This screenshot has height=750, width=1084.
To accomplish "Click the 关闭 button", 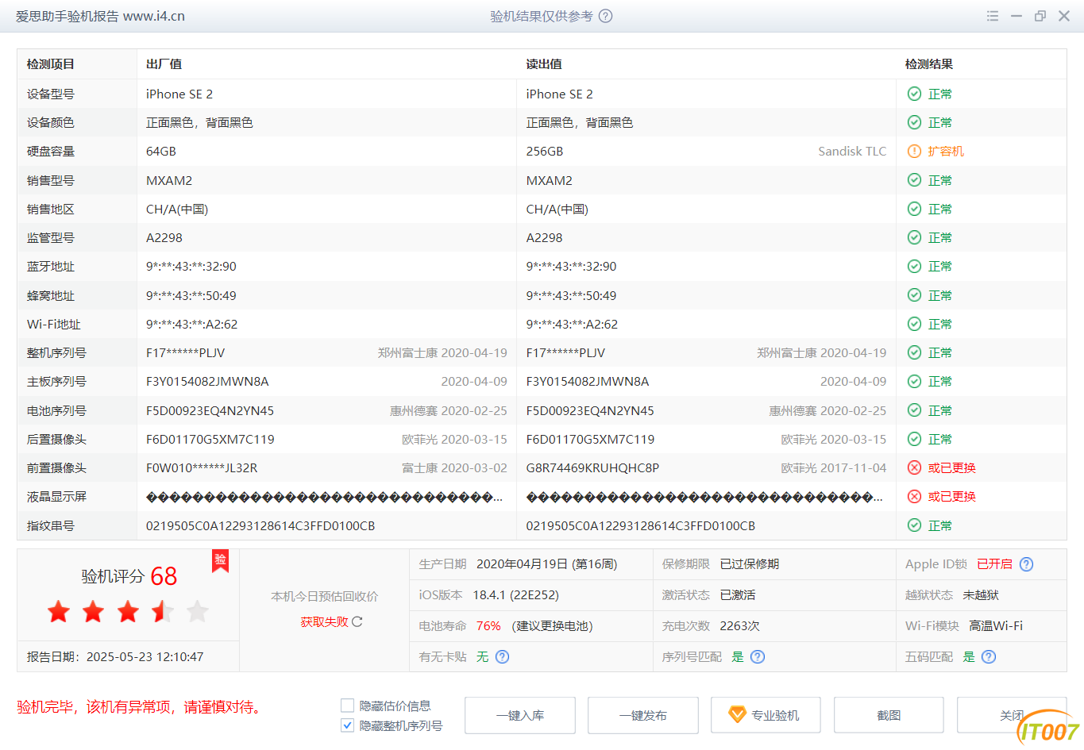I will [1011, 715].
